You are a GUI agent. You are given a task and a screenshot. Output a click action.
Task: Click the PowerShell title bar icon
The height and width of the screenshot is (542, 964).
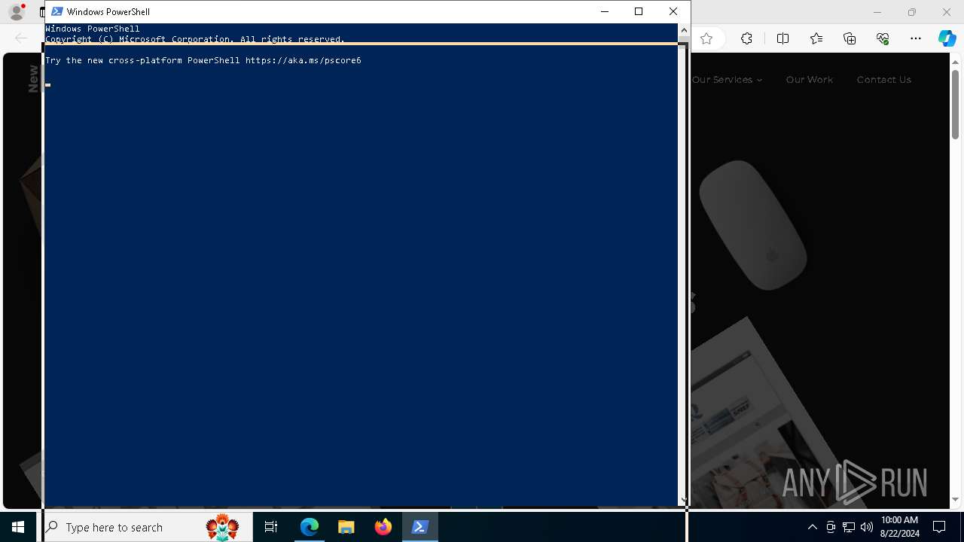56,11
